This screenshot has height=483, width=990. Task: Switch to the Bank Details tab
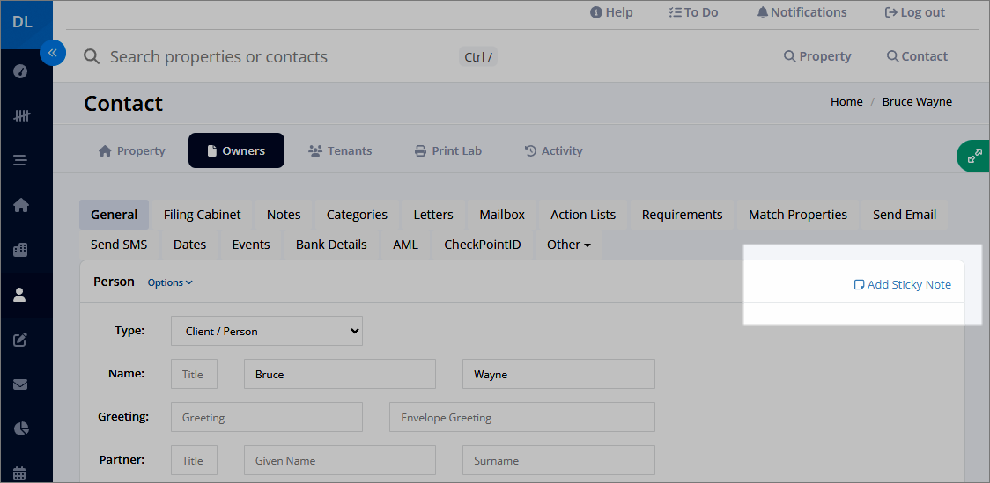coord(331,245)
